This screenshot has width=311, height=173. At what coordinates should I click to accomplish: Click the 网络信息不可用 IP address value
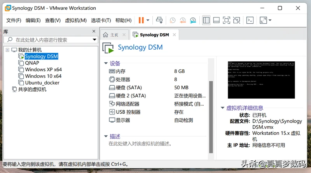click(269, 145)
